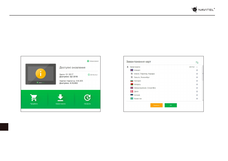Click the 'Естонія' row label

[137, 95]
